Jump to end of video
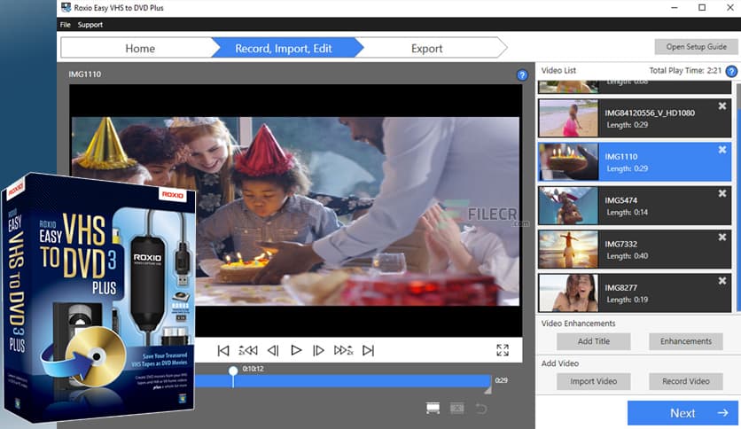 368,351
